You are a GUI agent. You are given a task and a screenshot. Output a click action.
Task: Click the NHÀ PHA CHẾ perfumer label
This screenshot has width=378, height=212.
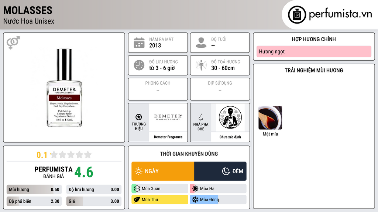tap(201, 127)
